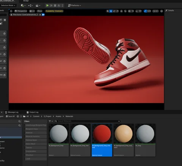Toggle the Texture filter

pos(36,147)
